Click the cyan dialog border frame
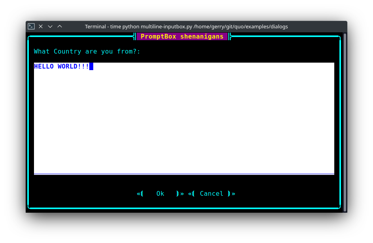The width and height of the screenshot is (373, 243). point(28,118)
